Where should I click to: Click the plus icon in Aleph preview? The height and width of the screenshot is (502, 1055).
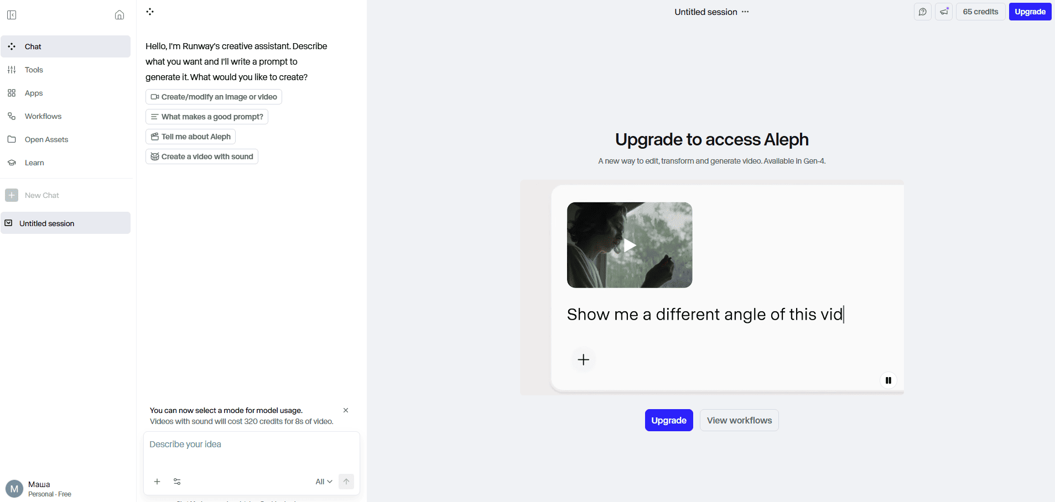click(x=583, y=360)
